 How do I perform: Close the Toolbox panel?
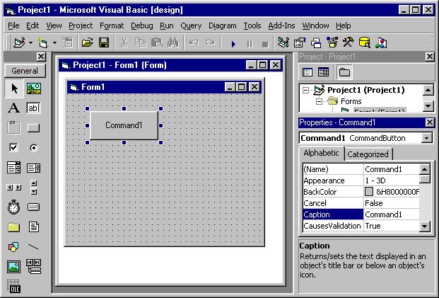click(41, 57)
